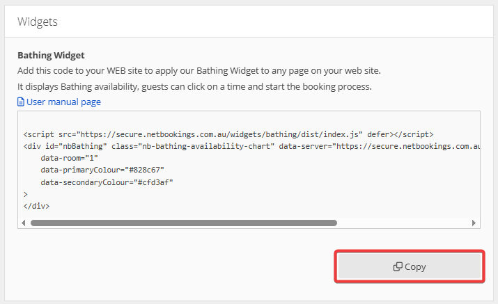Image resolution: width=498 pixels, height=304 pixels.
Task: Click the div id="nbBathing" code line
Action: click(x=251, y=146)
